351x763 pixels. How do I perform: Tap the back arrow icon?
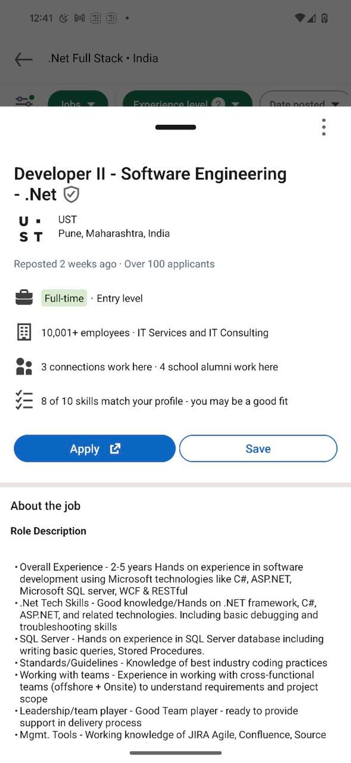[23, 59]
